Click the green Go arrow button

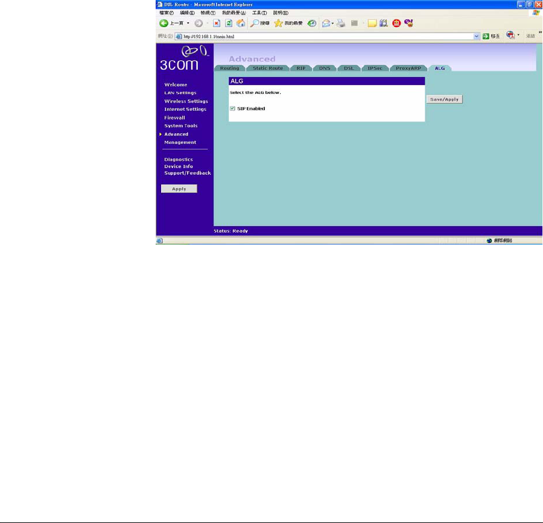[x=486, y=36]
